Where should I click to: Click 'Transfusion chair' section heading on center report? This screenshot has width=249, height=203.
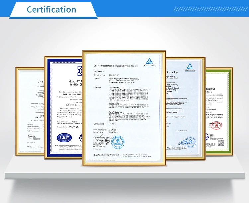[x=116, y=112]
